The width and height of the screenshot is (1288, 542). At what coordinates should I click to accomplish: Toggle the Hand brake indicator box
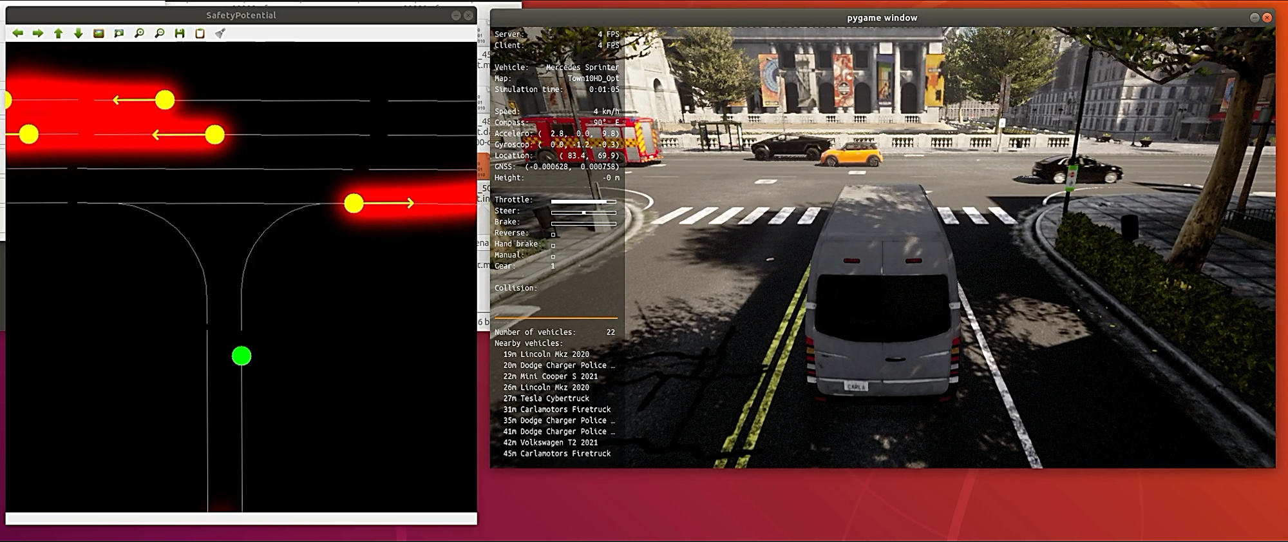553,245
